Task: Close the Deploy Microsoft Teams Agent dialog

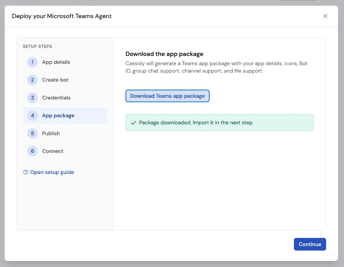Action: [x=325, y=16]
